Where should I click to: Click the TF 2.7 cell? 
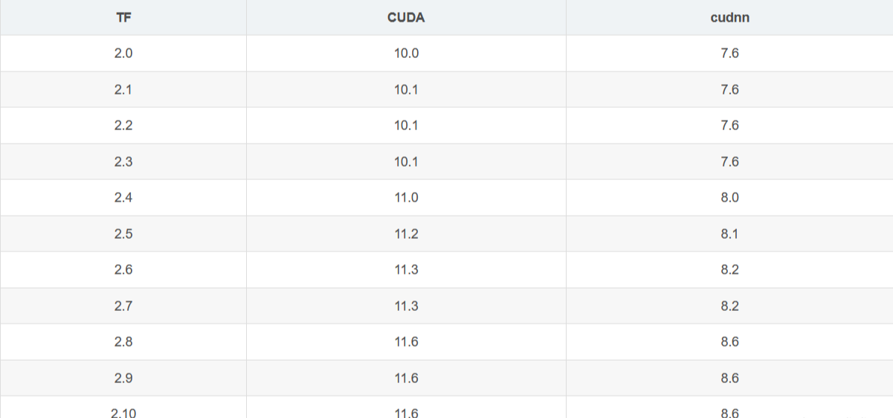coord(123,306)
